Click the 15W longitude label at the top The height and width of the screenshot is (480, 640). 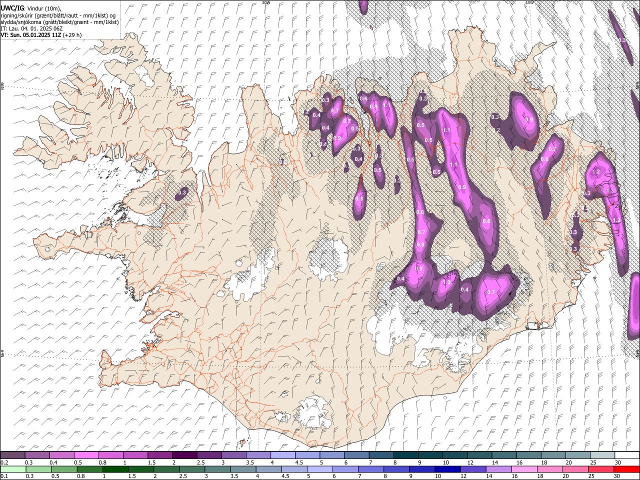pos(529,2)
